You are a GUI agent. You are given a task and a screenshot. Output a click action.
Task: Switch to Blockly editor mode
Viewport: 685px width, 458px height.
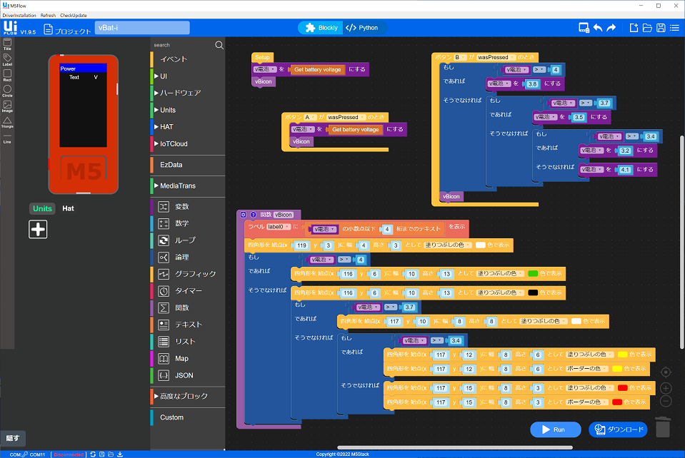pos(321,28)
